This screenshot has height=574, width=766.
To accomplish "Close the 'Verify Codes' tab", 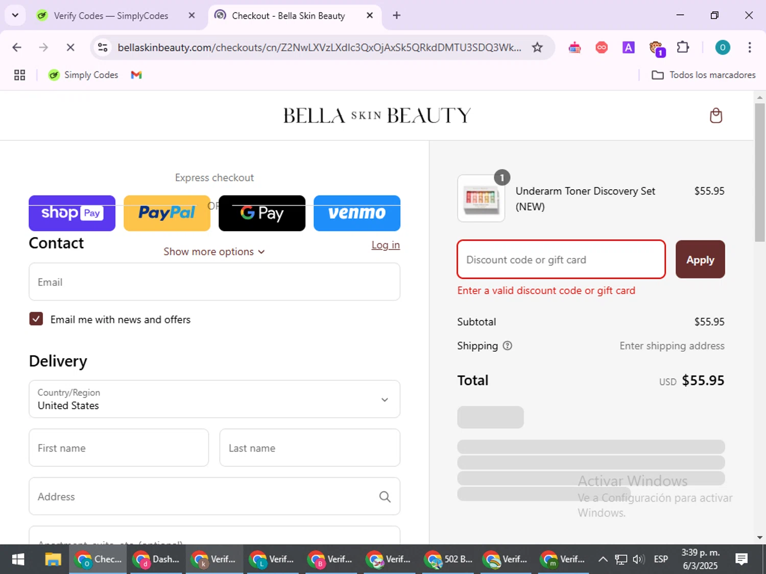I will click(x=192, y=15).
